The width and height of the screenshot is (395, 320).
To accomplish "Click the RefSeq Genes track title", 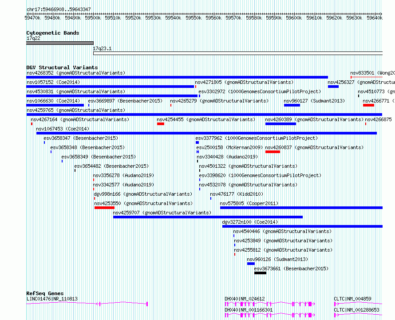I will point(45,293).
